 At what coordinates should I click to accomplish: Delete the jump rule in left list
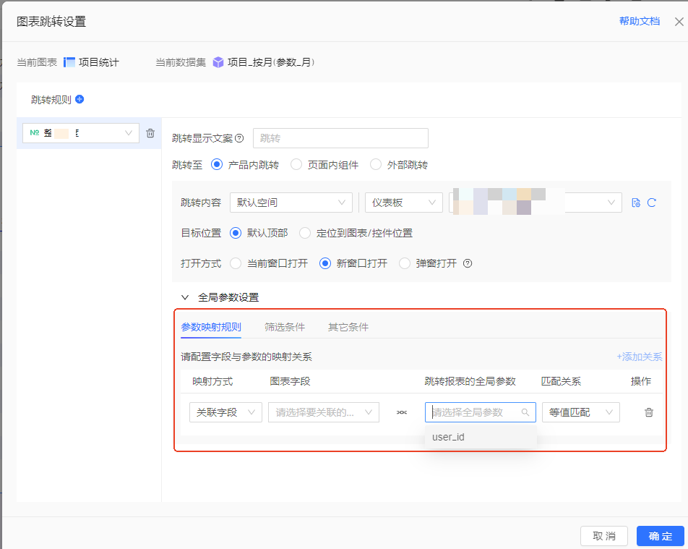pyautogui.click(x=150, y=133)
